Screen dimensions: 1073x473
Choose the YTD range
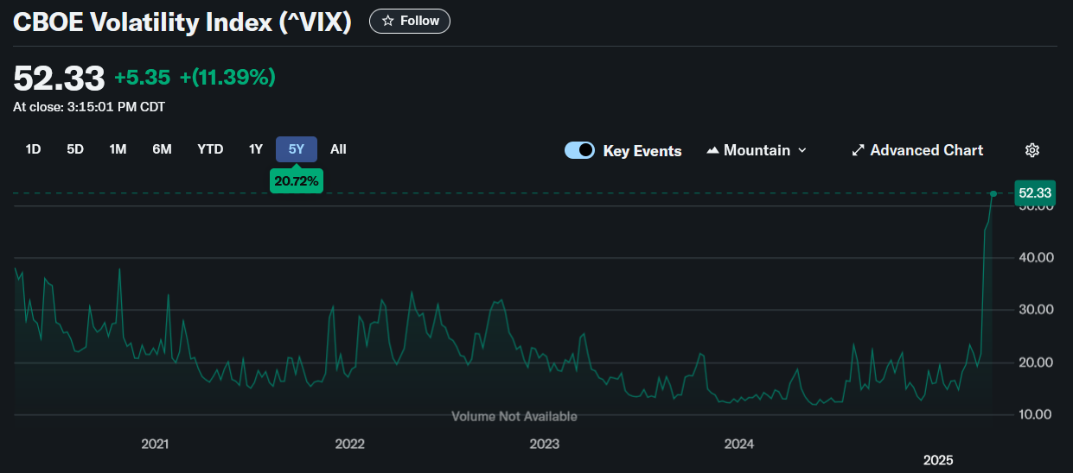point(210,149)
